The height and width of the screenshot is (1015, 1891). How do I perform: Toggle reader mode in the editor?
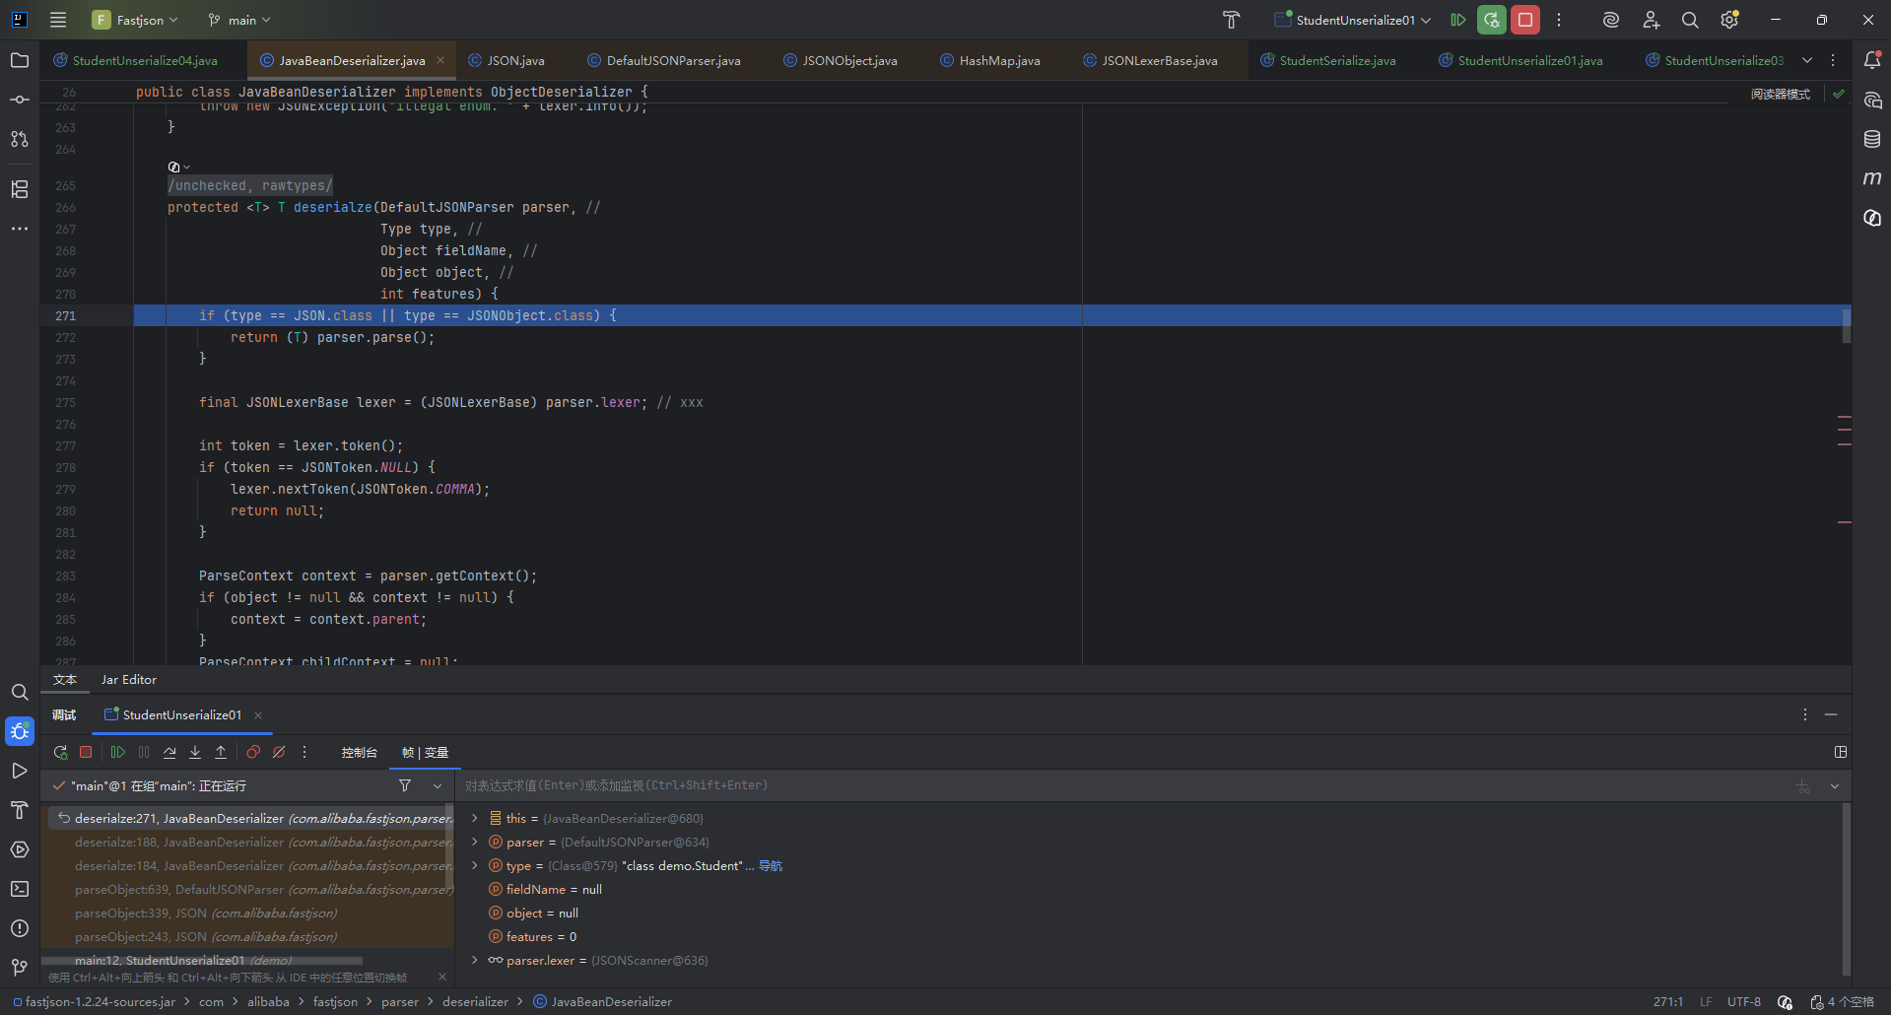coord(1780,95)
